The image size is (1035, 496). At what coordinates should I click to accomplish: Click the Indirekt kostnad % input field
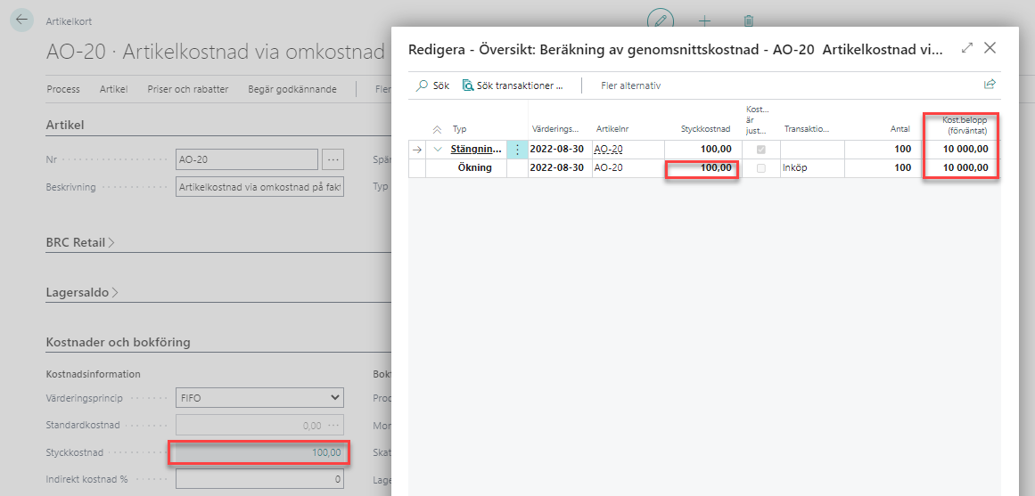pyautogui.click(x=259, y=479)
